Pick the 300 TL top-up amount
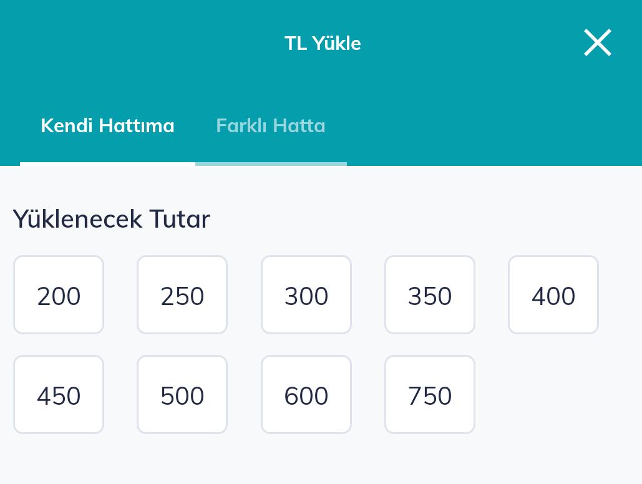The image size is (642, 484). pyautogui.click(x=306, y=294)
